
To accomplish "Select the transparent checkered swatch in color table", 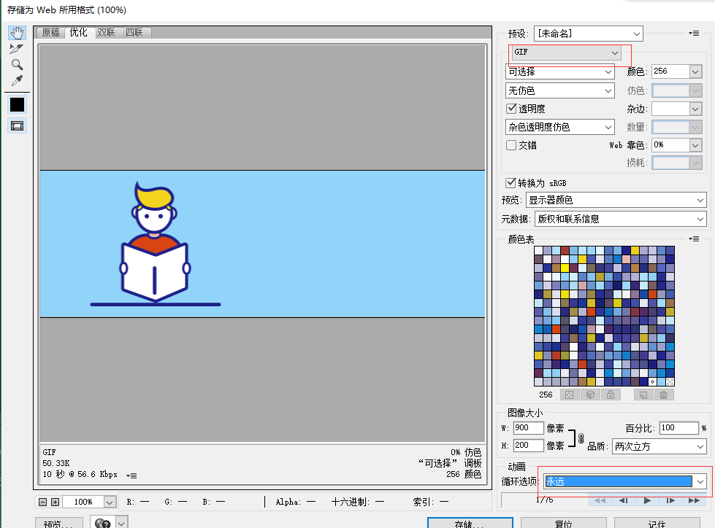I will [x=670, y=381].
